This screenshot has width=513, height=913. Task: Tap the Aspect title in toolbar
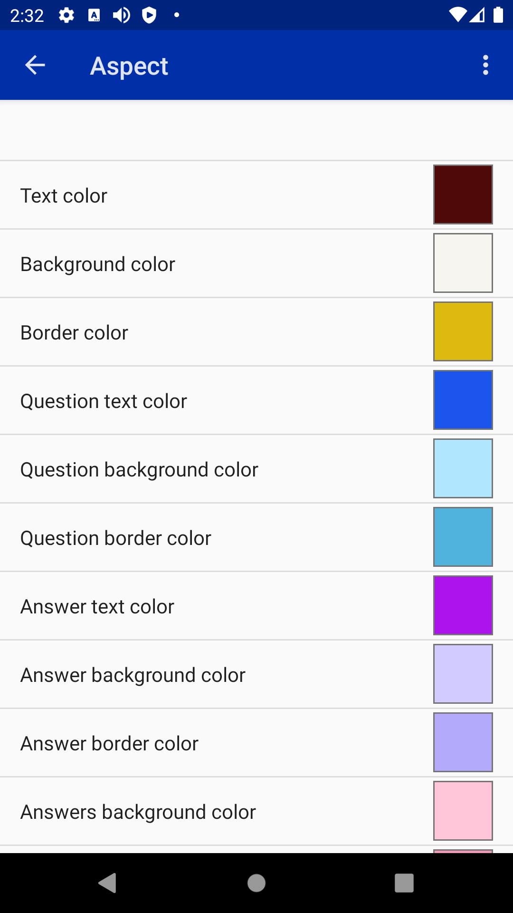[x=129, y=66]
